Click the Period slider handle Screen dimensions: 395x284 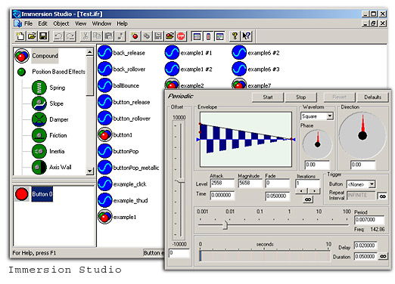pos(225,224)
